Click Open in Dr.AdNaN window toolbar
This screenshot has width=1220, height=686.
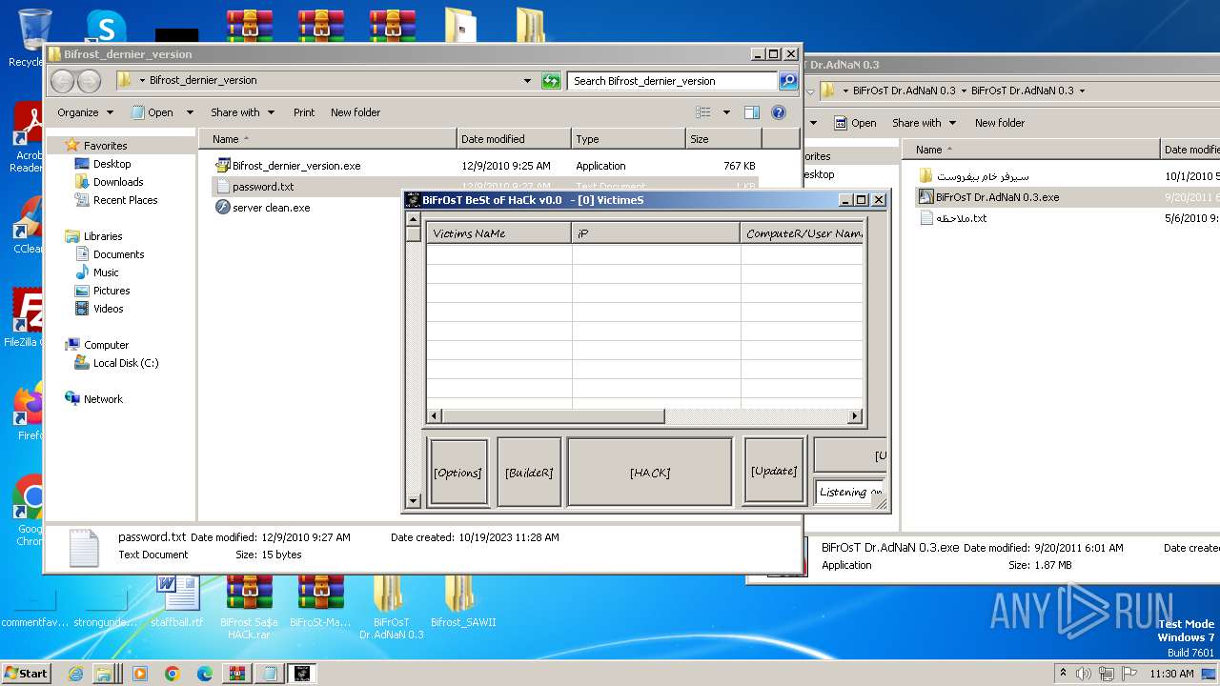point(855,123)
